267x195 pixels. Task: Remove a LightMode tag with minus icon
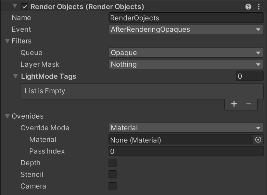(x=248, y=104)
